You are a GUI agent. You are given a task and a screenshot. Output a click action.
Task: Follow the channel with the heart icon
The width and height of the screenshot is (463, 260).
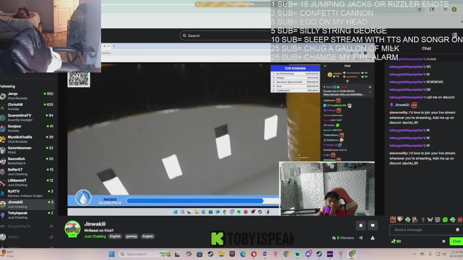tap(373, 225)
